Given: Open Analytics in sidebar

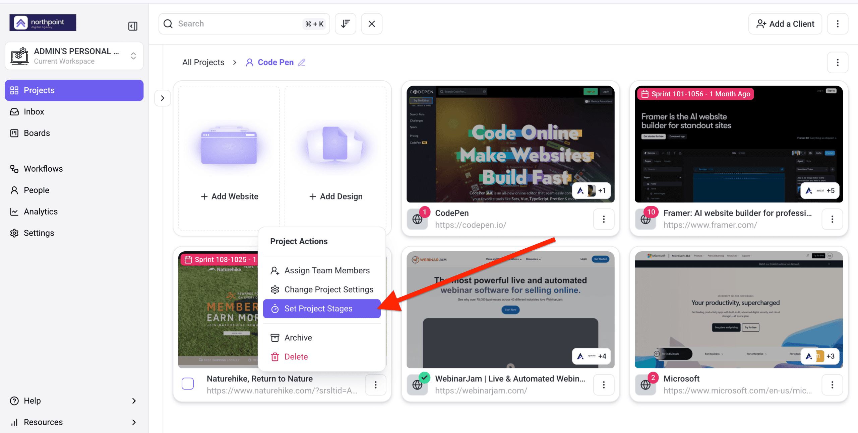Looking at the screenshot, I should [x=74, y=211].
